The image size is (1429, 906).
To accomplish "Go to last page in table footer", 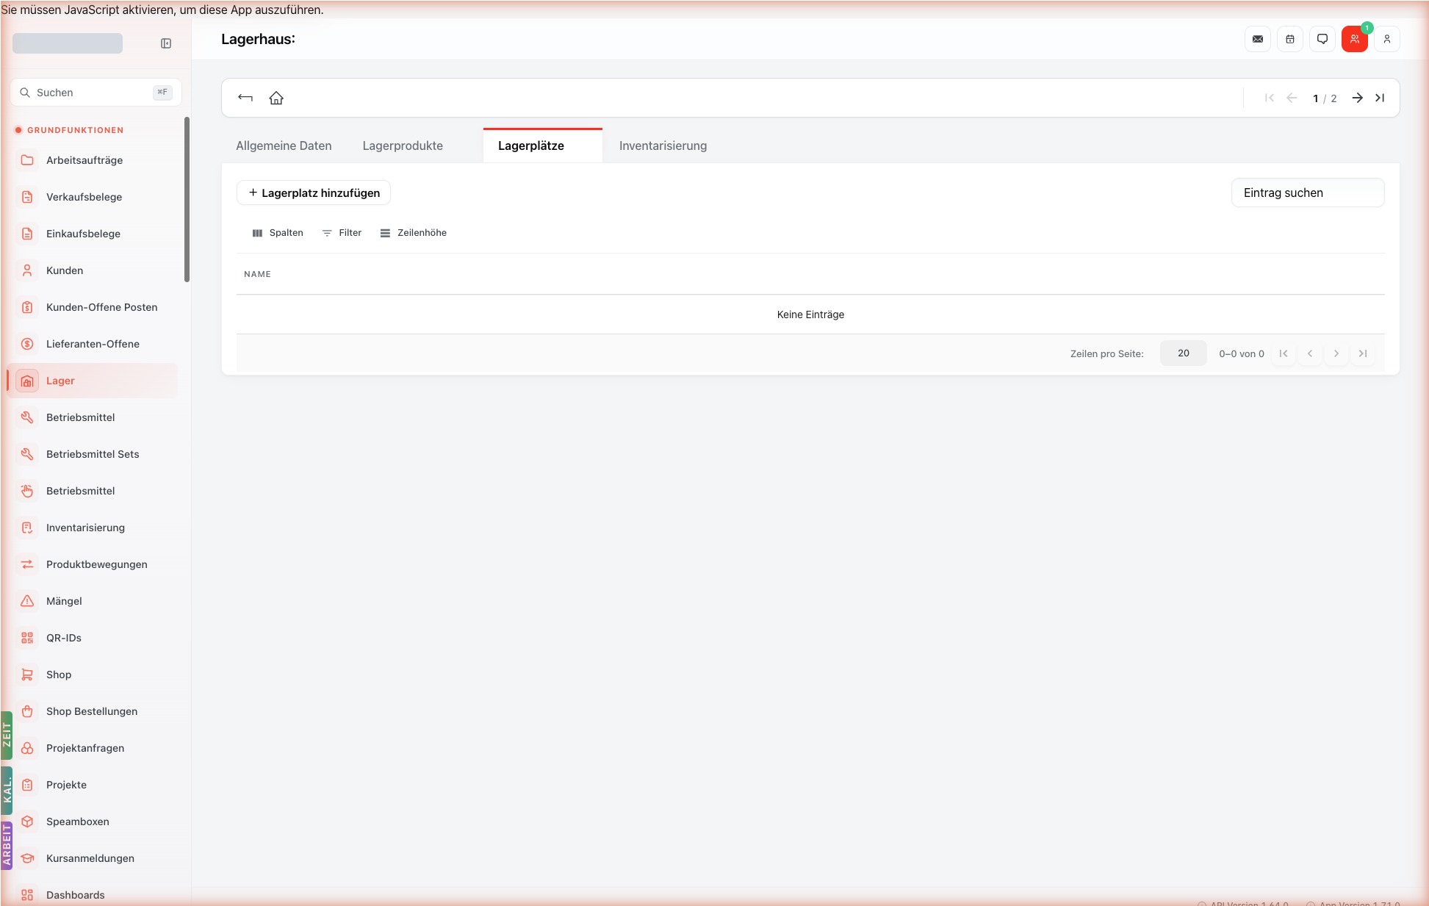I will tap(1363, 353).
